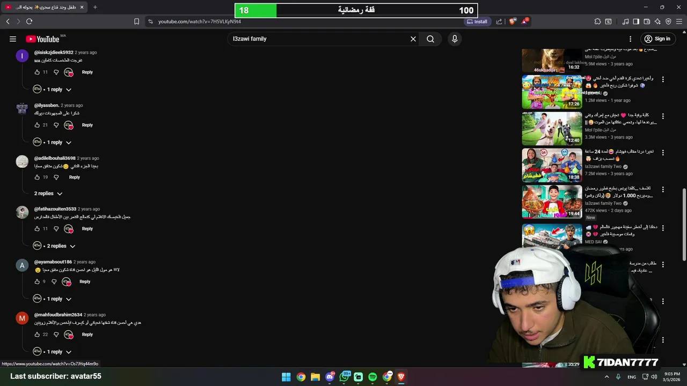
Task: Open options menu for the 12:40 video
Action: pos(663,116)
